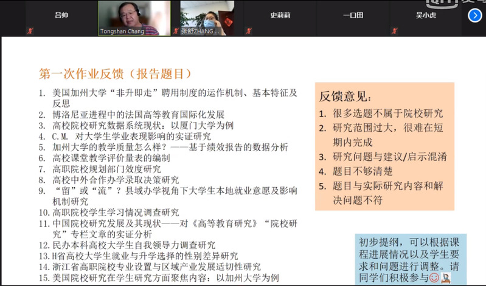Select the 史莉莉 participant name tile
The width and height of the screenshot is (486, 286).
point(281,16)
